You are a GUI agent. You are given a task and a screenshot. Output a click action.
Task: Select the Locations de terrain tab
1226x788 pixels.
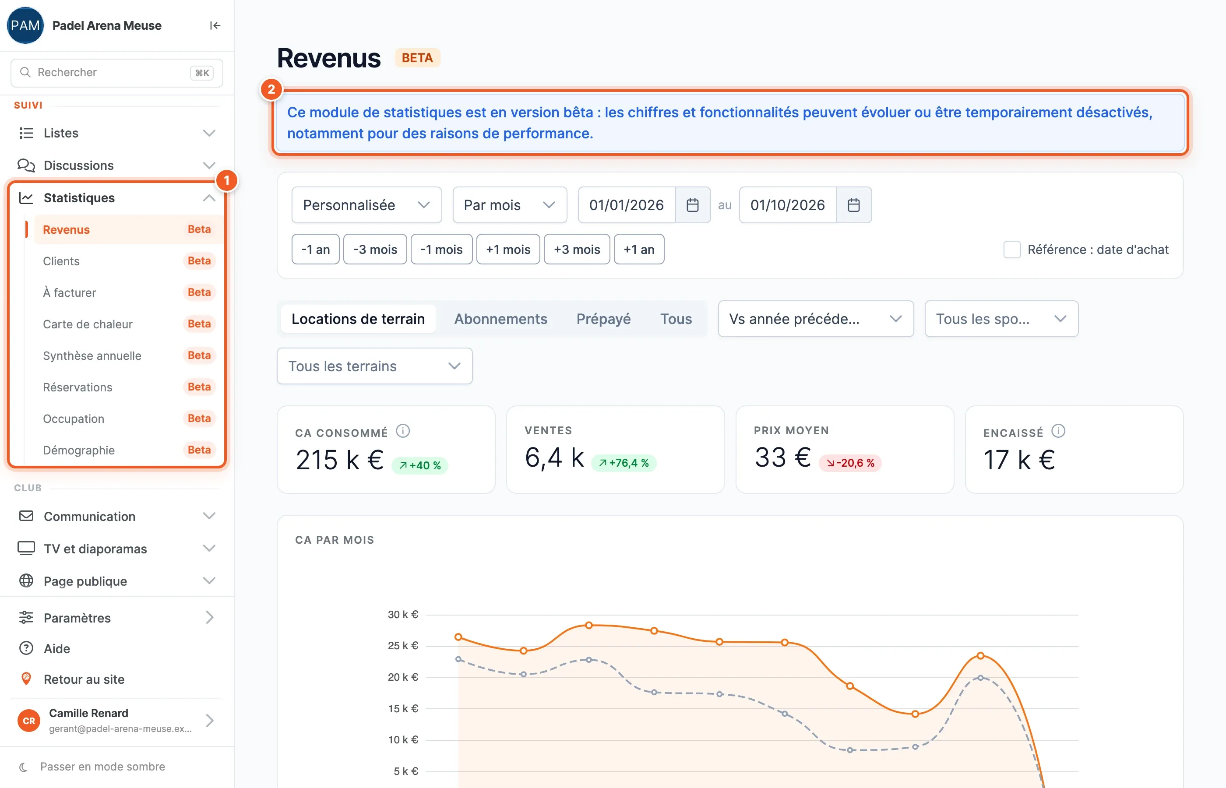coord(358,319)
